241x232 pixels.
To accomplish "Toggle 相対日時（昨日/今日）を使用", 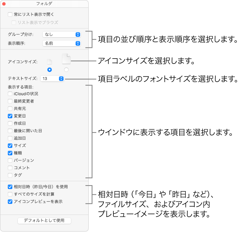I will (10, 187).
